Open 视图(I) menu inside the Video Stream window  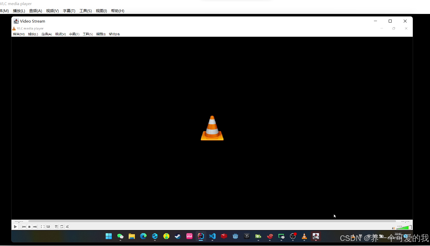click(101, 34)
